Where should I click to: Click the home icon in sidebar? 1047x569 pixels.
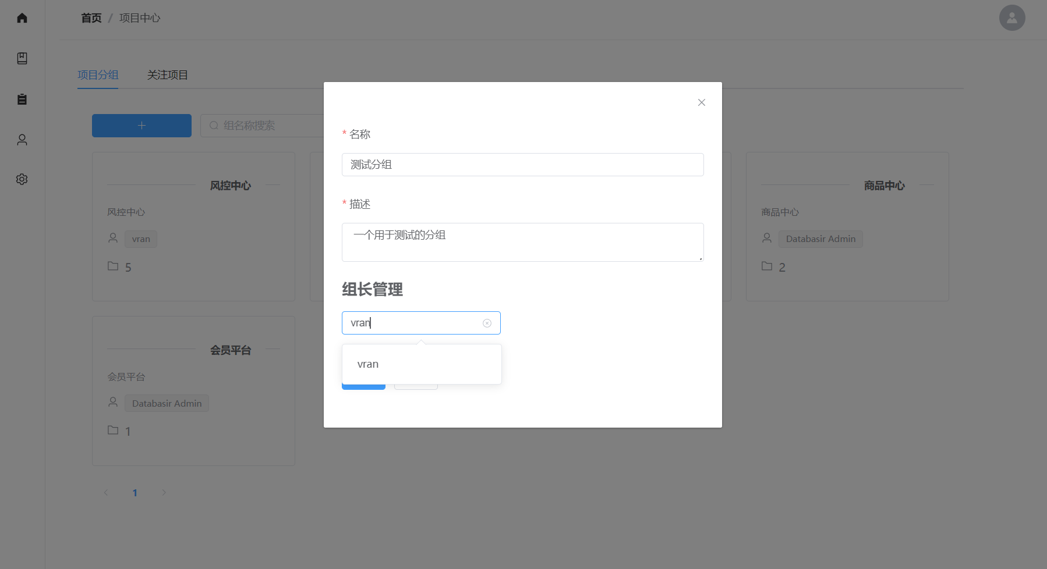click(22, 18)
